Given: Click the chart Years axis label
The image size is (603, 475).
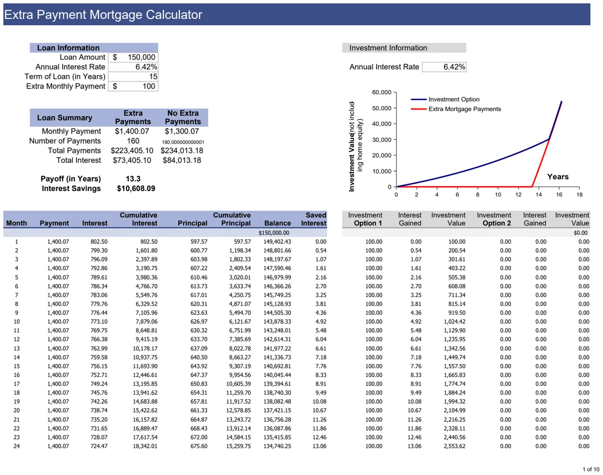Looking at the screenshot, I should tap(558, 176).
